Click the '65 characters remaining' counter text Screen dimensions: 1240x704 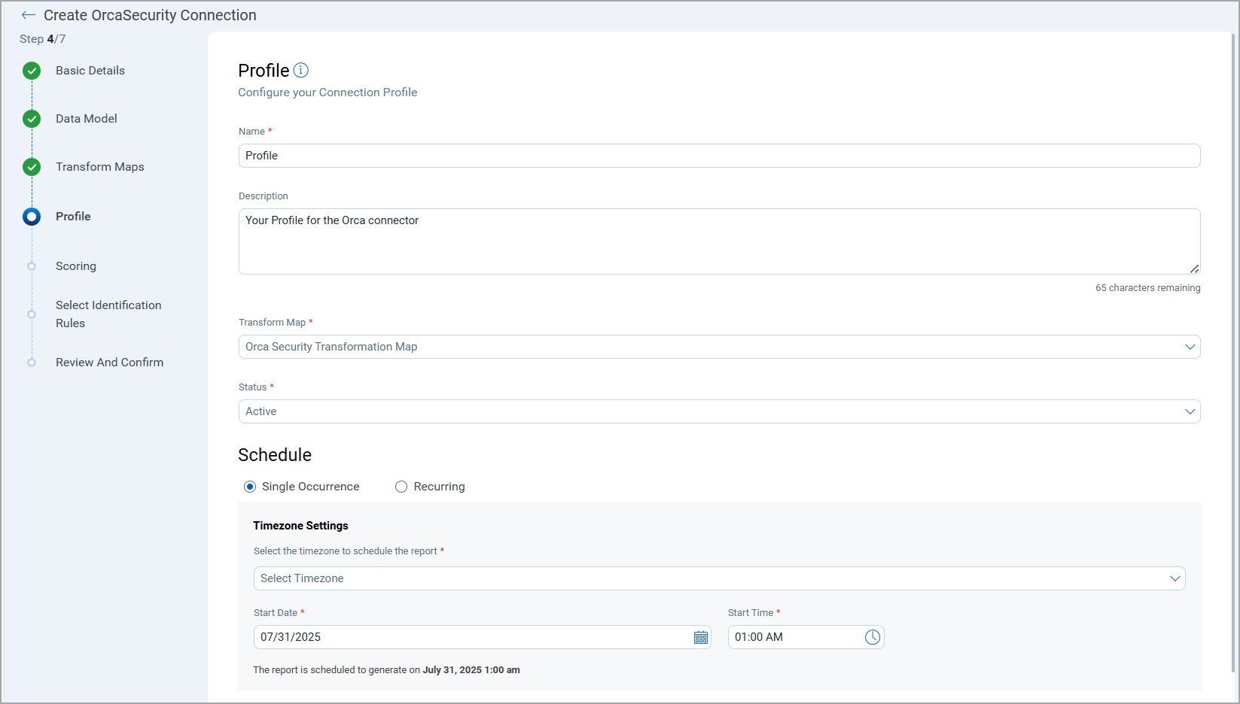click(x=1148, y=288)
